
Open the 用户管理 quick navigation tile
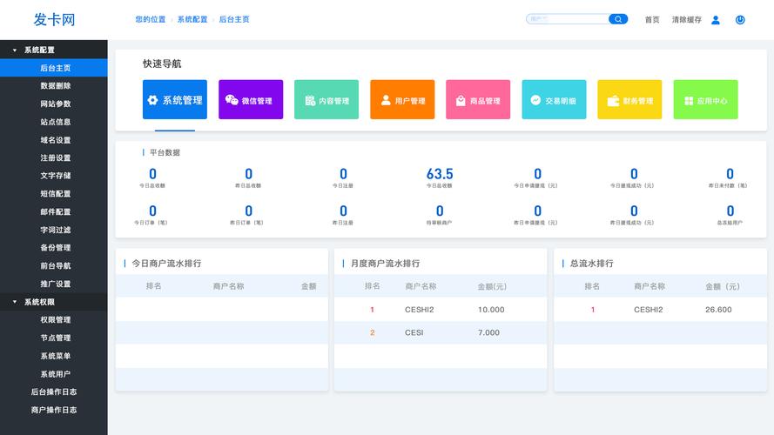402,100
